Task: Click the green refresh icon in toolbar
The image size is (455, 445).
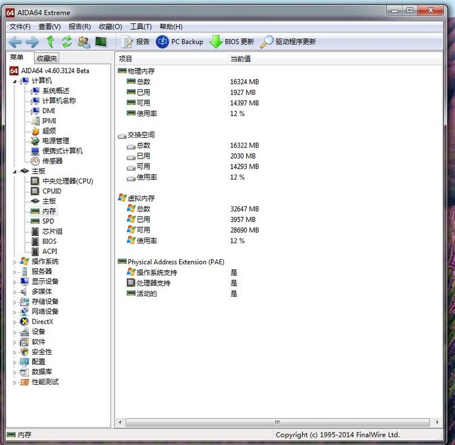Action: 67,41
